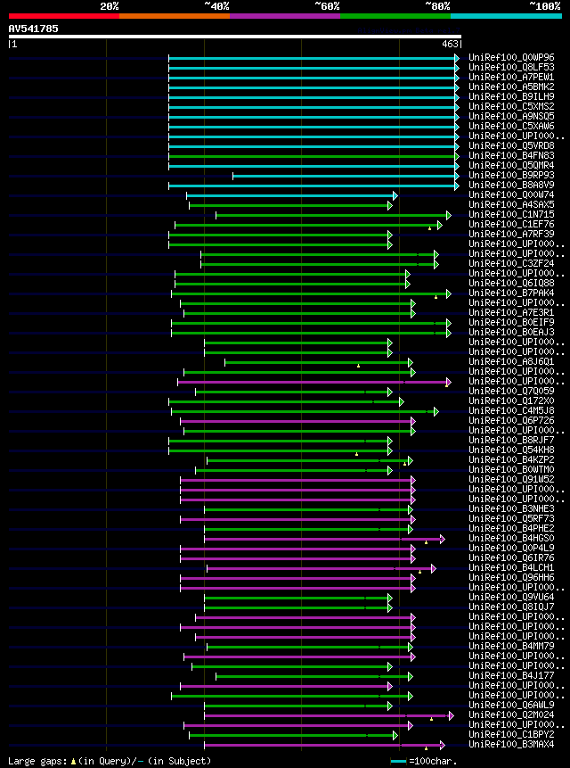570x768 pixels.
Task: Click UniRef100_C1EF76 hit label
Action: coord(511,224)
